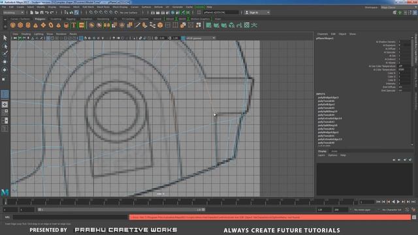Image resolution: width=418 pixels, height=235 pixels.
Task: Click the red error message in the command response line
Action: [x=270, y=217]
